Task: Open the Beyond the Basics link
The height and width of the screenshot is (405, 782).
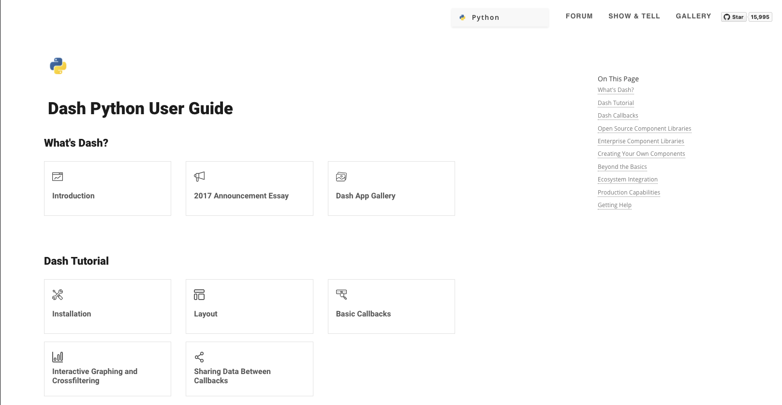Action: click(622, 167)
